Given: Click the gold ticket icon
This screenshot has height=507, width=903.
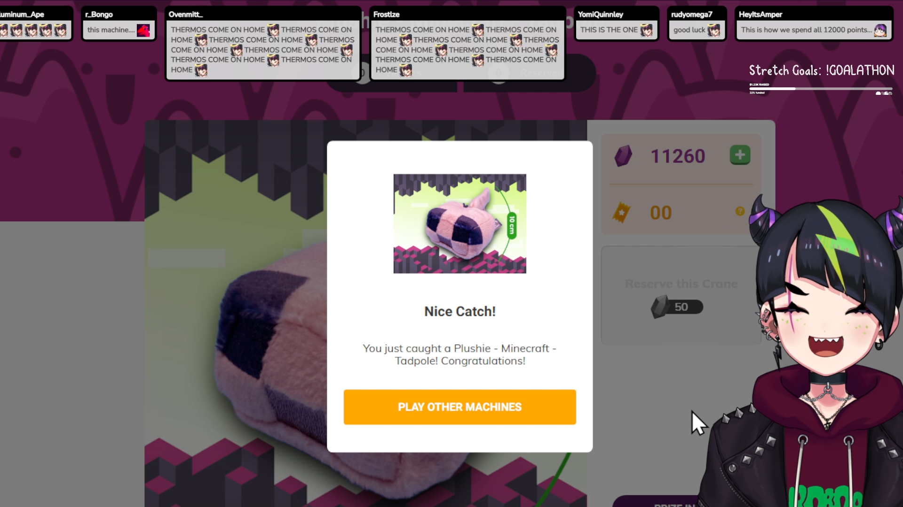Looking at the screenshot, I should [621, 213].
